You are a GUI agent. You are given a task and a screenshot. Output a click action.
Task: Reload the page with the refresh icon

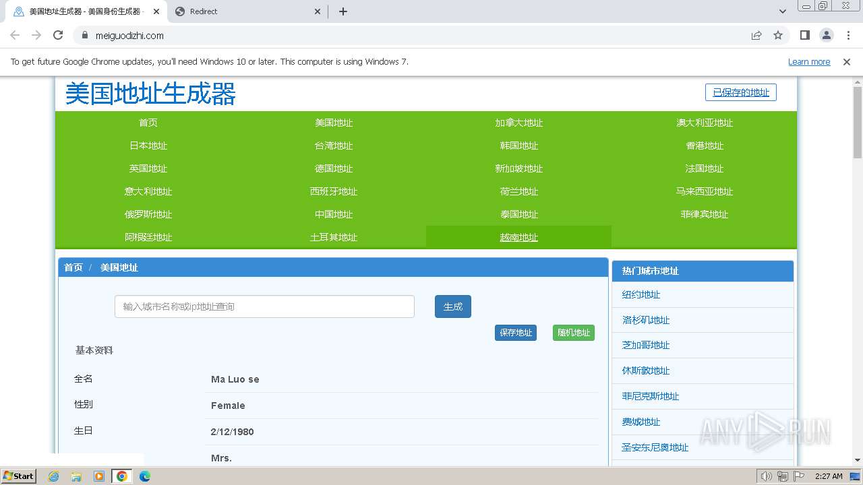tap(58, 36)
